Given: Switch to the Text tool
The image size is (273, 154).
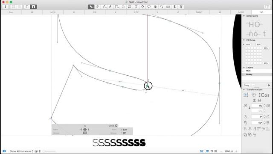Looking at the screenshot, I should pyautogui.click(x=136, y=7).
